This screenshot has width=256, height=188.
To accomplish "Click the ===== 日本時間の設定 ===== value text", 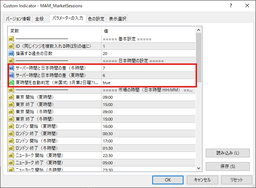I will tap(133, 61).
